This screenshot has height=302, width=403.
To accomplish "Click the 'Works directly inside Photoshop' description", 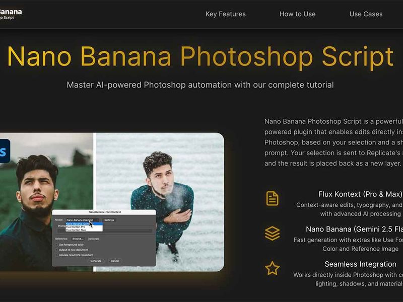I will (x=348, y=279).
